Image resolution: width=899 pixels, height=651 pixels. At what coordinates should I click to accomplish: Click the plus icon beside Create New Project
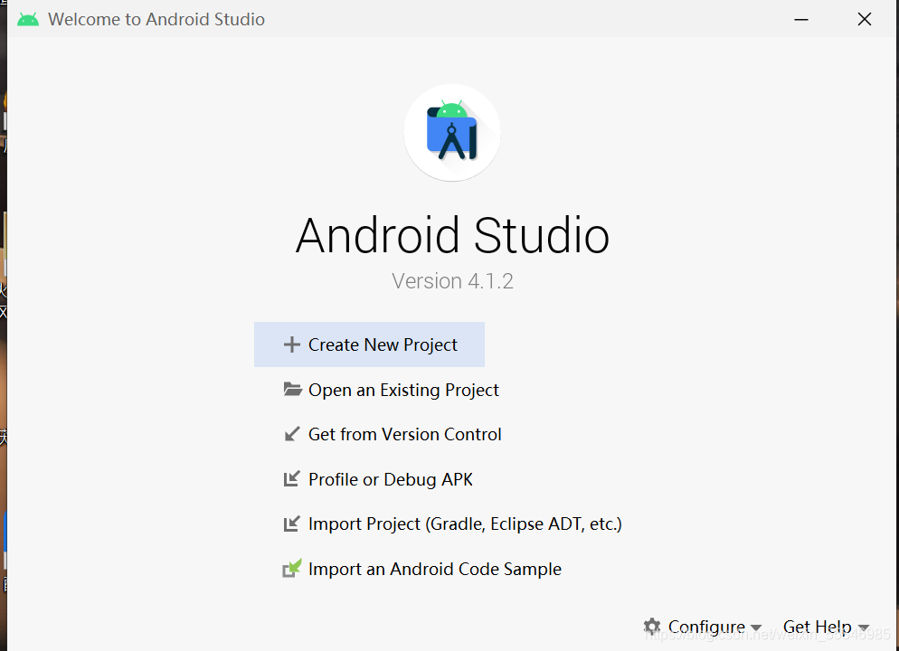pyautogui.click(x=292, y=344)
